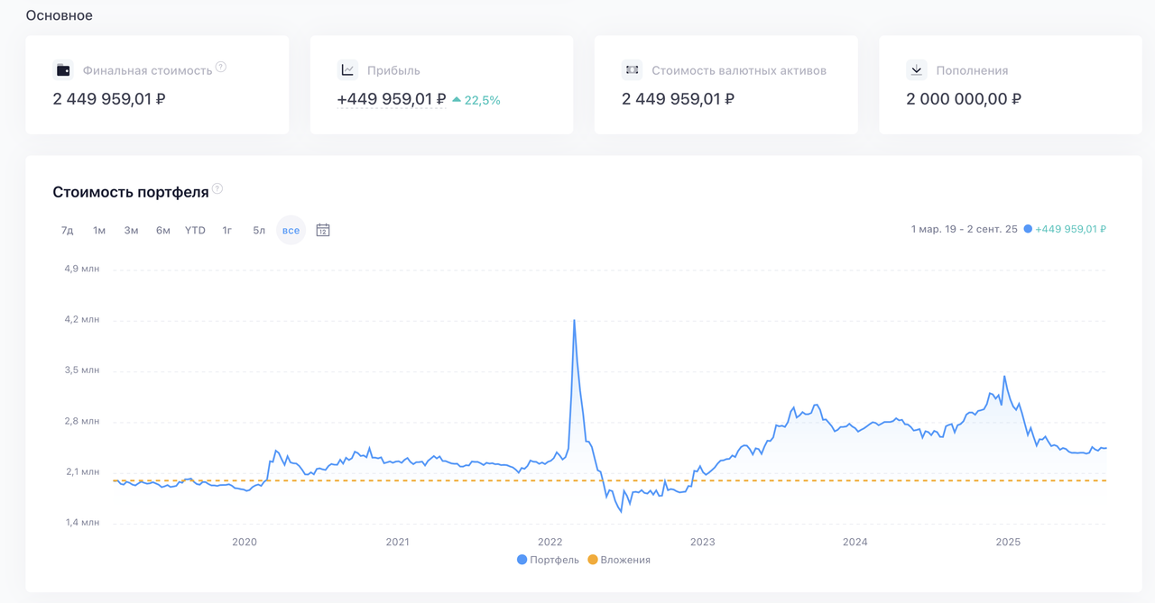Select the все period button
The image size is (1155, 603).
pyautogui.click(x=291, y=231)
